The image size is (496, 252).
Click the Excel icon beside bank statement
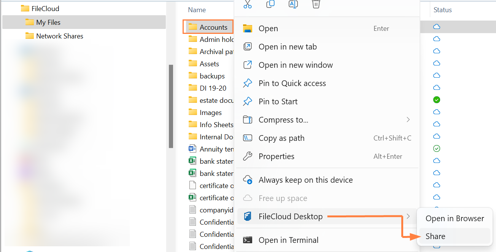click(193, 161)
